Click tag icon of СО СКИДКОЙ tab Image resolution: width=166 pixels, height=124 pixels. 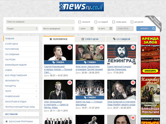pyautogui.click(x=114, y=39)
